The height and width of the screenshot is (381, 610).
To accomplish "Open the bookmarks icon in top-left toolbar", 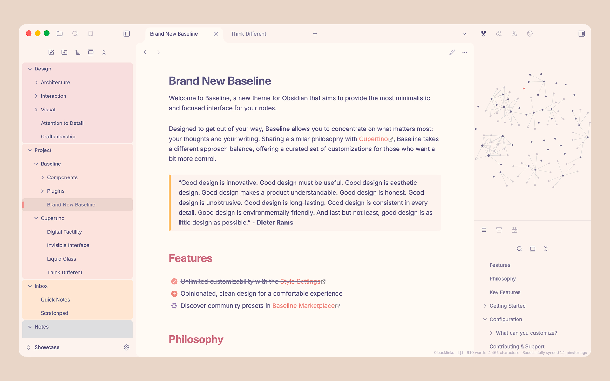I will tap(91, 34).
